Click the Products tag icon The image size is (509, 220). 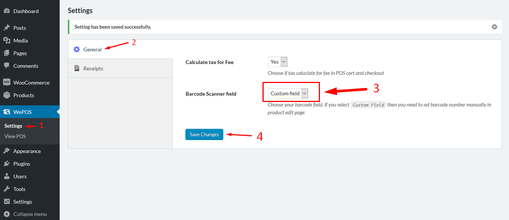[7, 95]
